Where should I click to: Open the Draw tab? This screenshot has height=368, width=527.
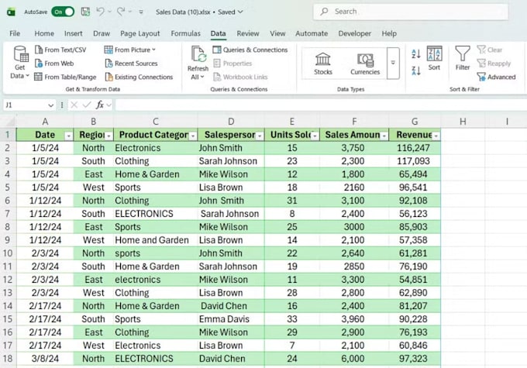click(x=102, y=33)
